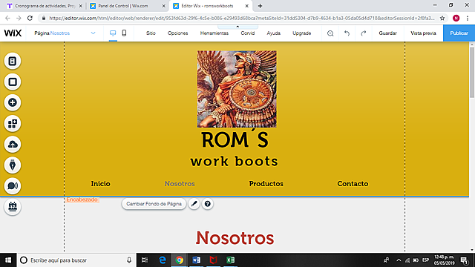The height and width of the screenshot is (267, 475).
Task: Open Microsoft Edge from taskbar
Action: (x=163, y=260)
